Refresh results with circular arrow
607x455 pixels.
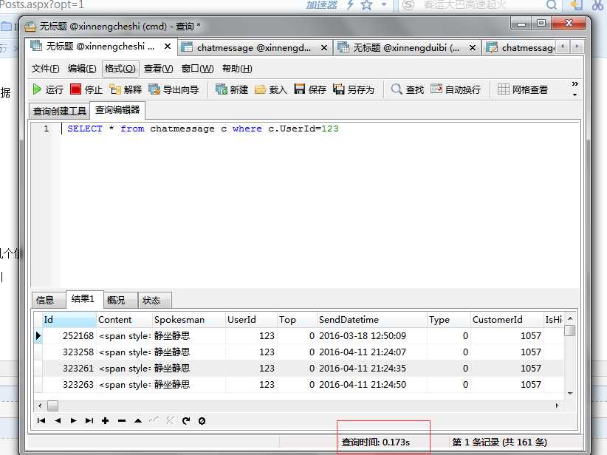[186, 420]
